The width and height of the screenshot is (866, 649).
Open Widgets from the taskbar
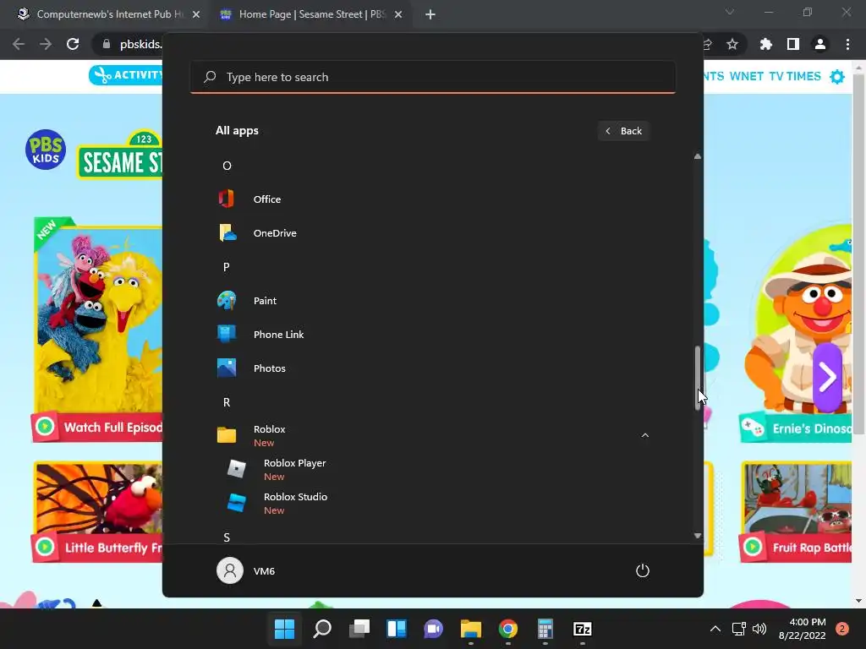(397, 629)
